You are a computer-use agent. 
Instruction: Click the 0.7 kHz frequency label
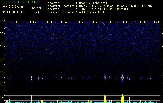[2, 85]
